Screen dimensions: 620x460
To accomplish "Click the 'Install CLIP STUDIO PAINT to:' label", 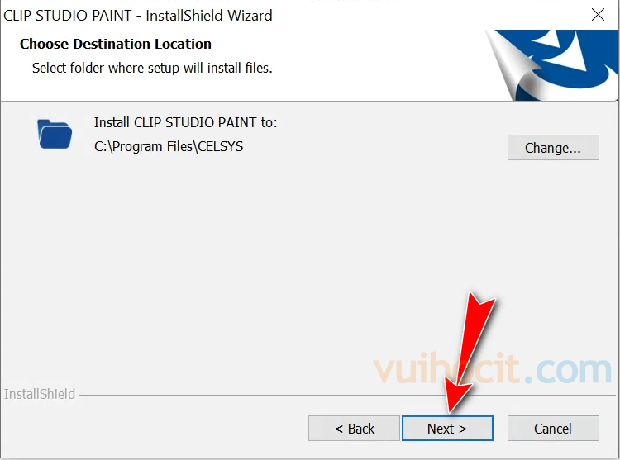I will click(x=185, y=122).
